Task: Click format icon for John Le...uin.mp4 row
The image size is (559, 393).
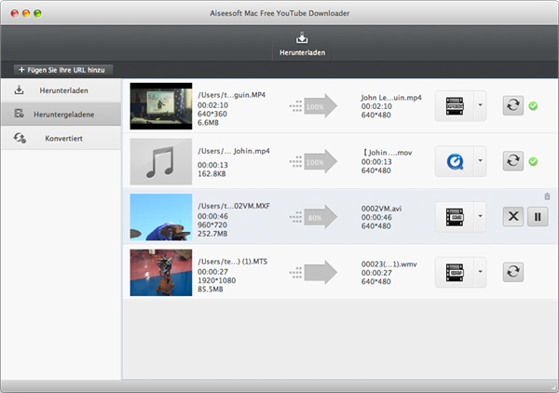Action: click(455, 106)
